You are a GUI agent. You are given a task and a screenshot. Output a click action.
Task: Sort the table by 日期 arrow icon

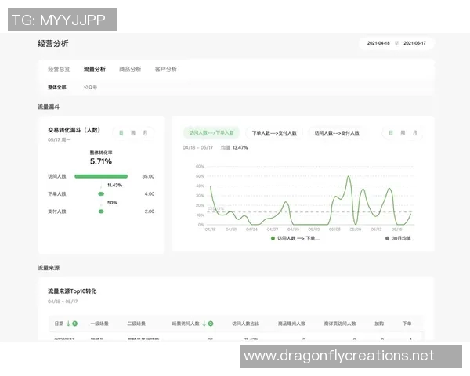pos(68,324)
